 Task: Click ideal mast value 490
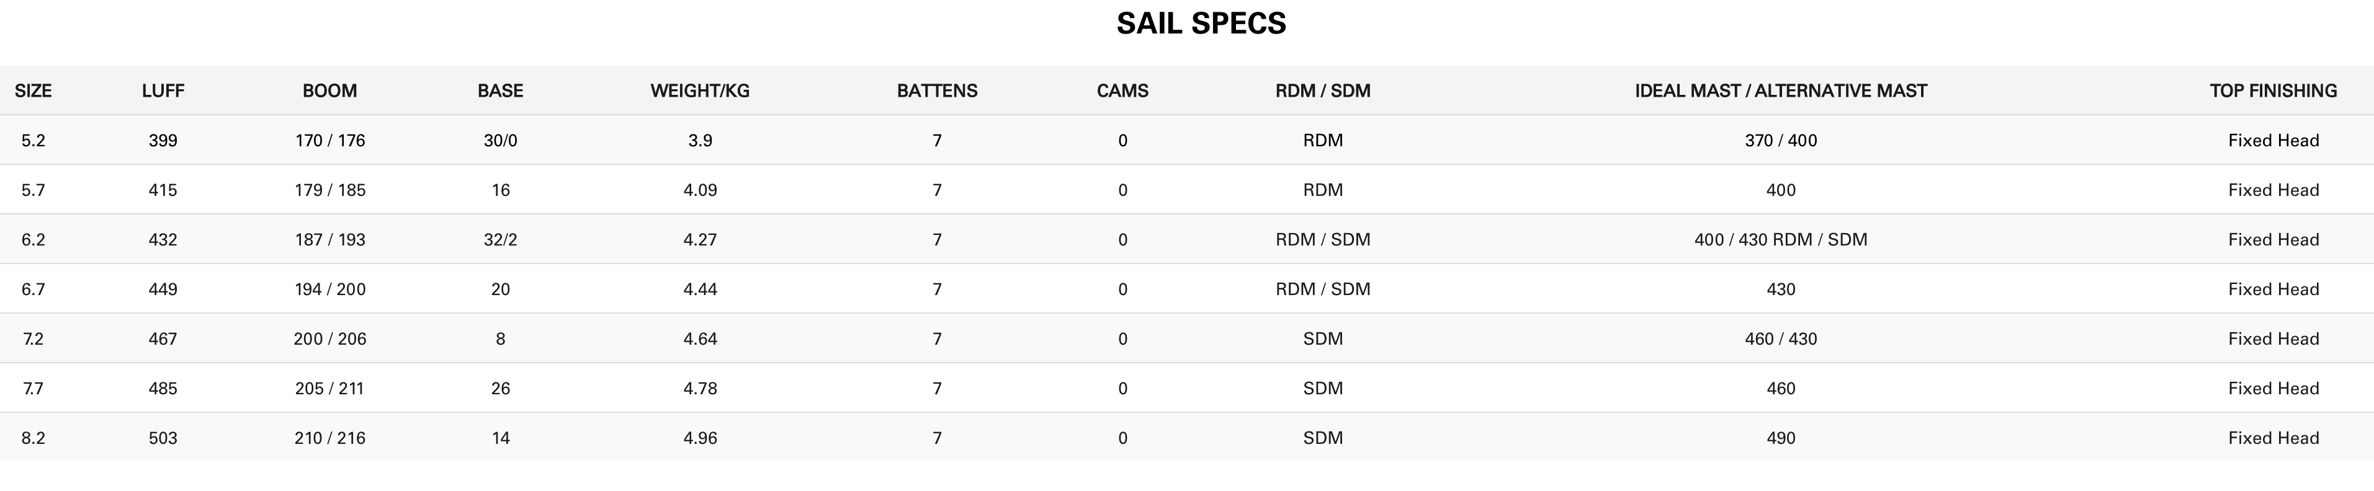pos(1781,438)
